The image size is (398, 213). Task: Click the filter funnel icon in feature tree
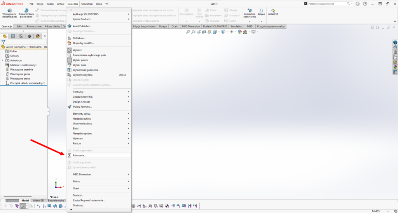pos(3,41)
